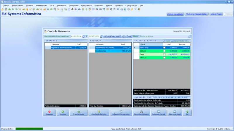Open the Clientes menu
This screenshot has width=234, height=131.
click(x=6, y=6)
